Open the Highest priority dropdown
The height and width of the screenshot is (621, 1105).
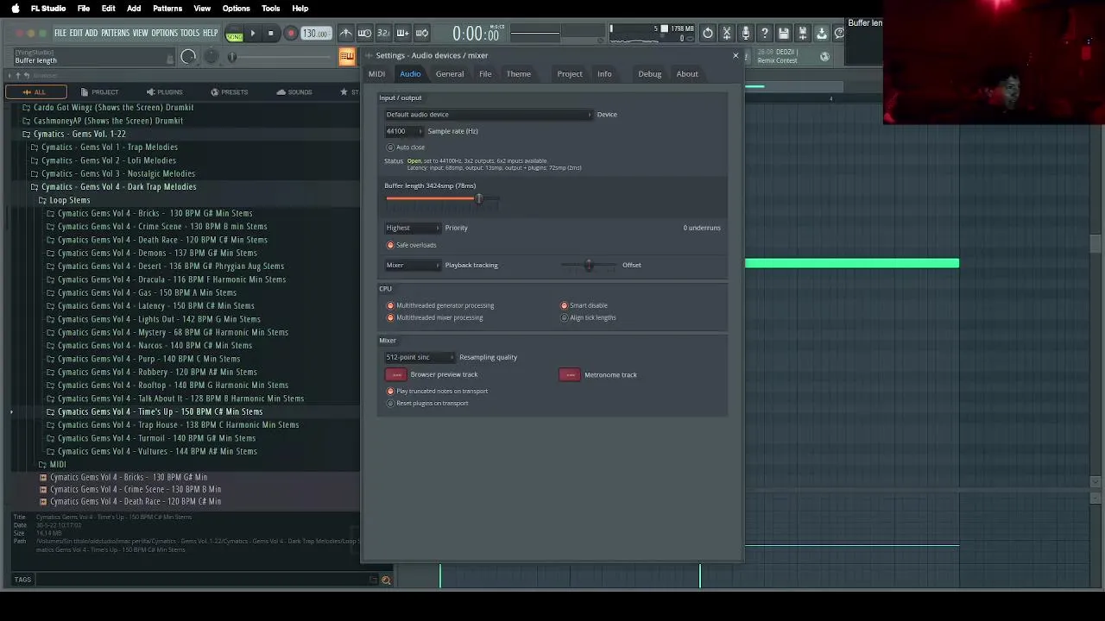pos(413,228)
